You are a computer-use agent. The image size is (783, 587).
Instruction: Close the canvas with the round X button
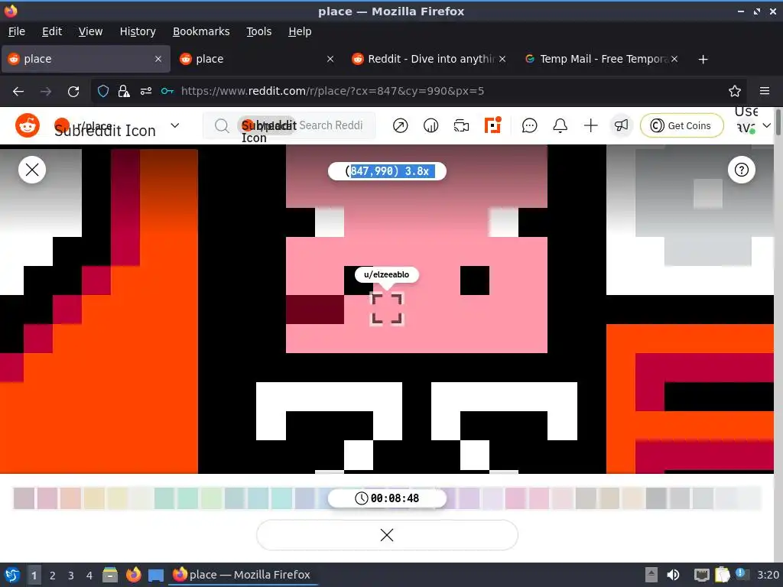point(32,170)
